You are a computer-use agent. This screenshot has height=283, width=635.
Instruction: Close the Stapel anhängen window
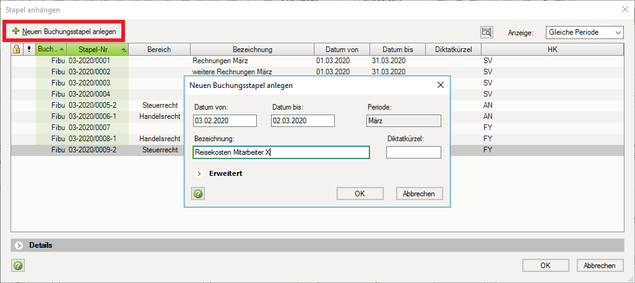point(623,9)
